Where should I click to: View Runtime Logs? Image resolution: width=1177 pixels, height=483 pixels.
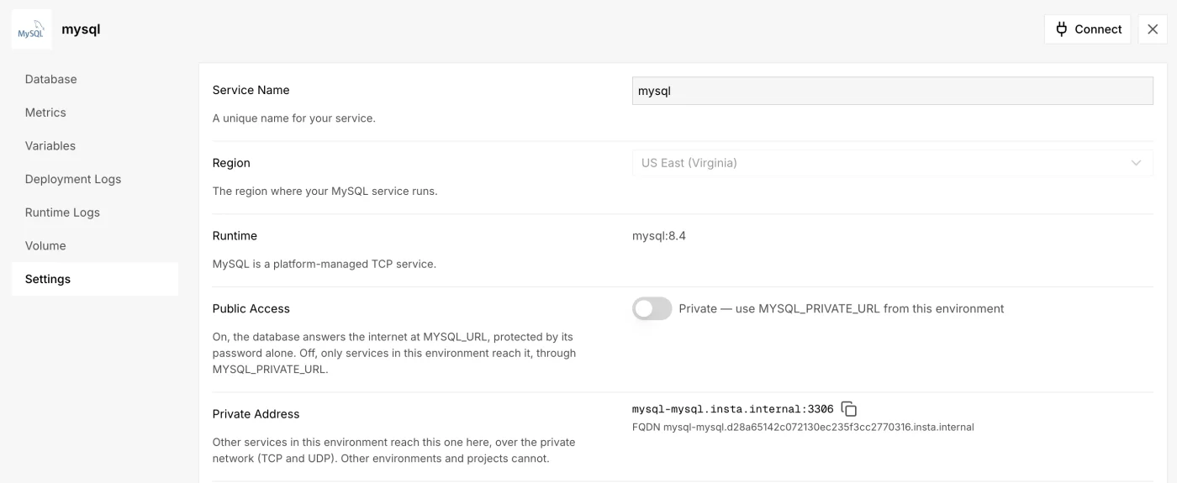coord(95,213)
